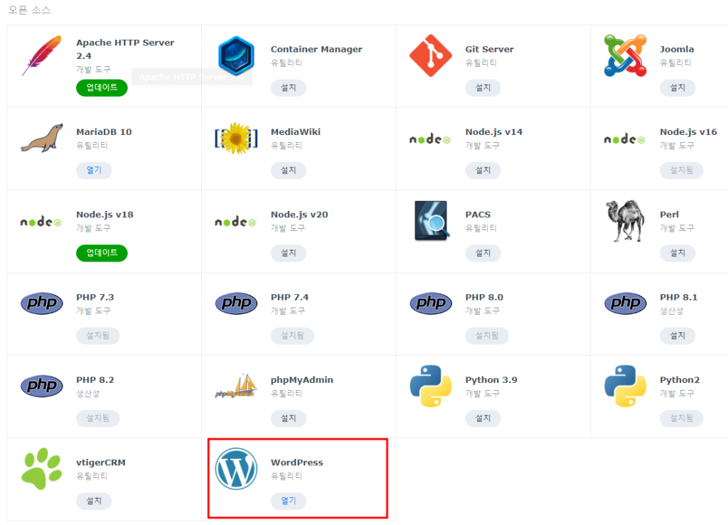This screenshot has height=525, width=728.
Task: Open the Perl camel icon
Action: [x=626, y=221]
